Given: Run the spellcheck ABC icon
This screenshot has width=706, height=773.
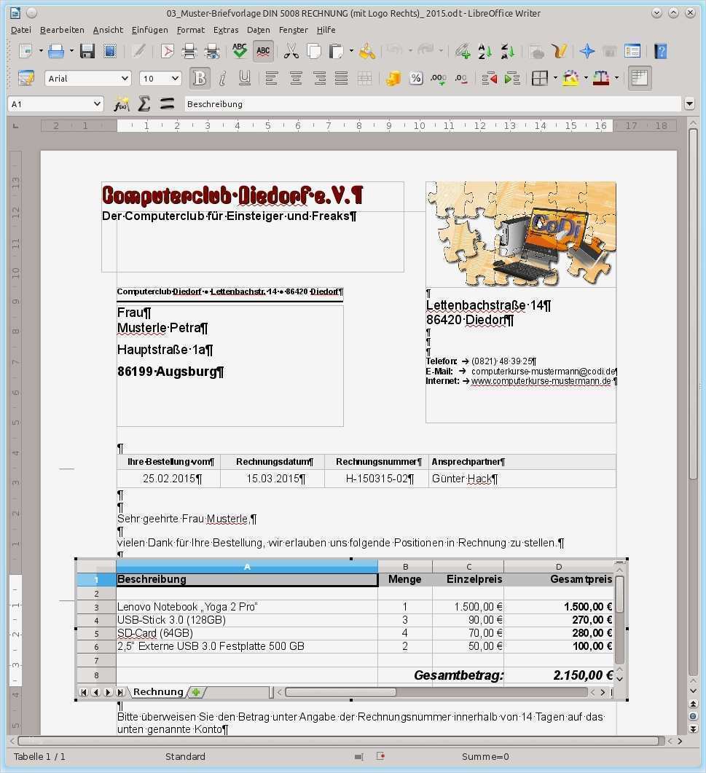Looking at the screenshot, I should [x=238, y=50].
